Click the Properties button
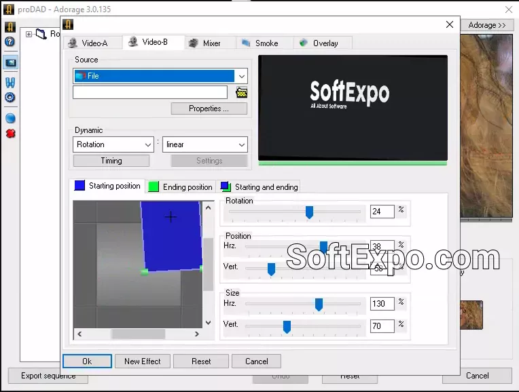The image size is (519, 392). 209,109
